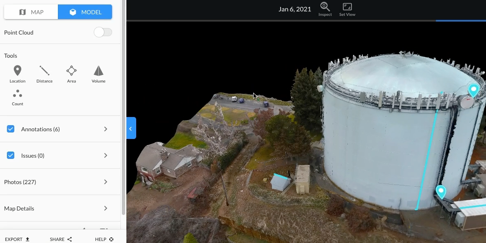Collapse the sidebar with the blue arrow tab
486x243 pixels.
coord(131,128)
